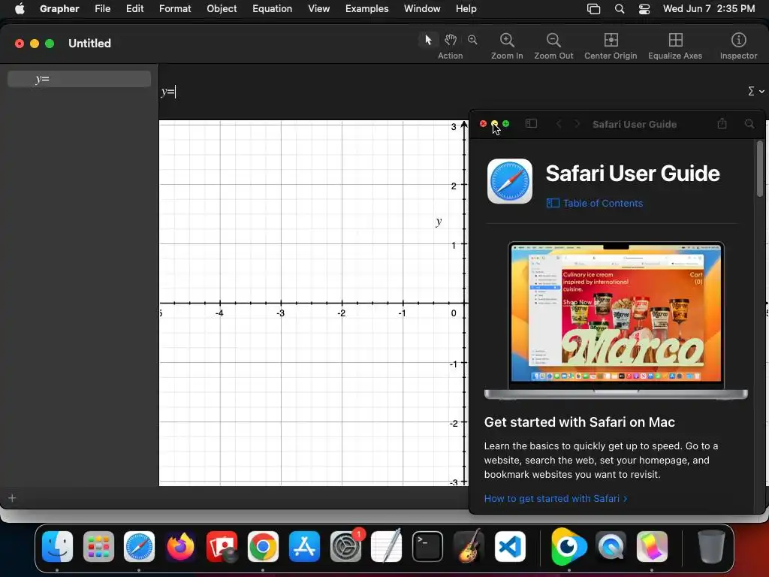Select y= entry in equation list
The image size is (769, 577).
click(79, 79)
